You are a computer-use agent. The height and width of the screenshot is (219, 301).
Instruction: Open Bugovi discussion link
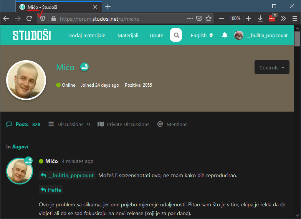tap(20, 147)
